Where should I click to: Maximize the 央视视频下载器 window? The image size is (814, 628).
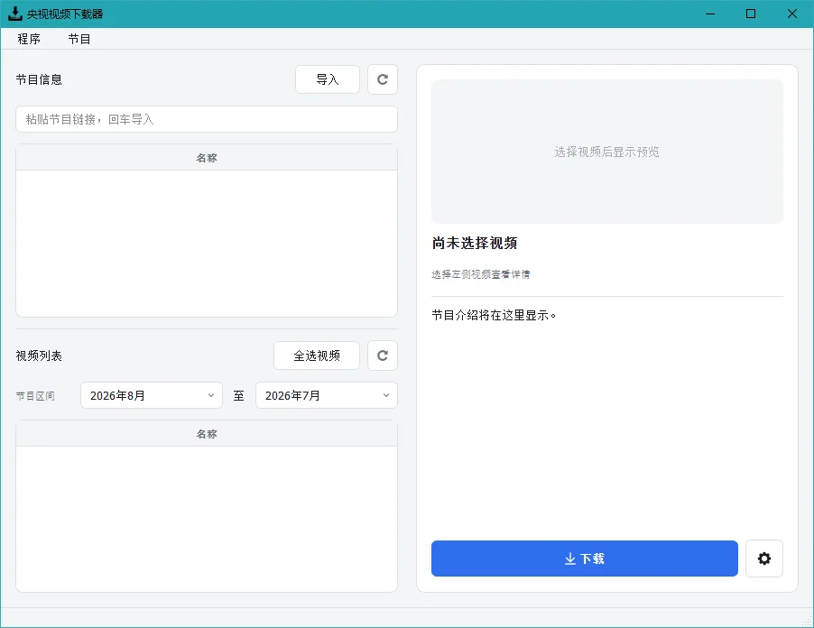click(x=751, y=14)
